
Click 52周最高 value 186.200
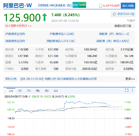point(92,56)
